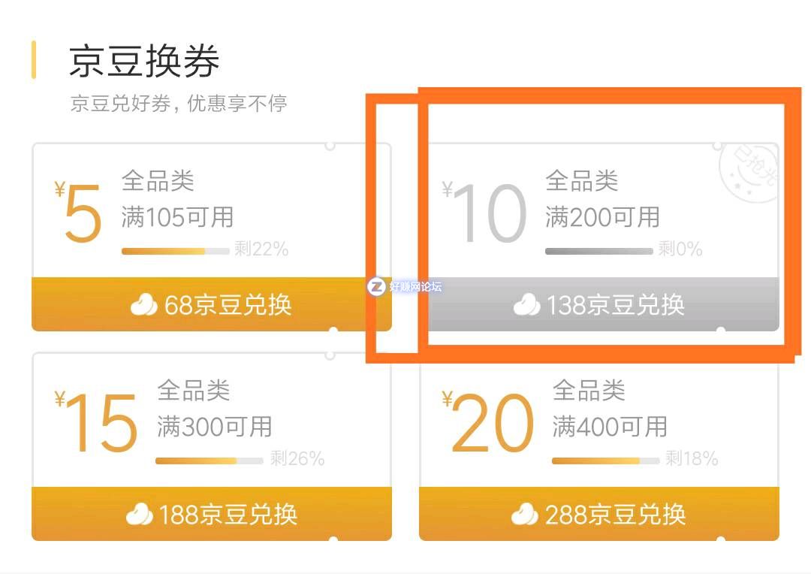Screen dimensions: 811x574
Task: Click the 剩22% progress bar
Action: coord(175,252)
